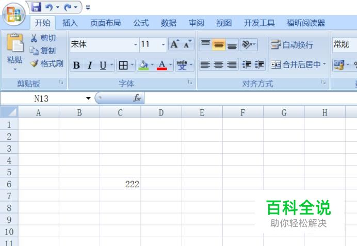Image resolution: width=357 pixels, height=246 pixels.
Task: Toggle 自动换行 wrap text
Action: point(292,45)
